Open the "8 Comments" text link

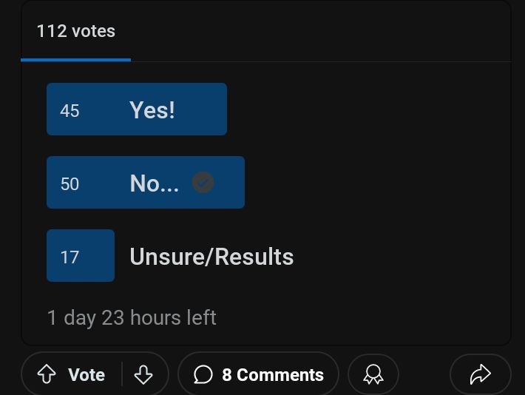tap(273, 375)
